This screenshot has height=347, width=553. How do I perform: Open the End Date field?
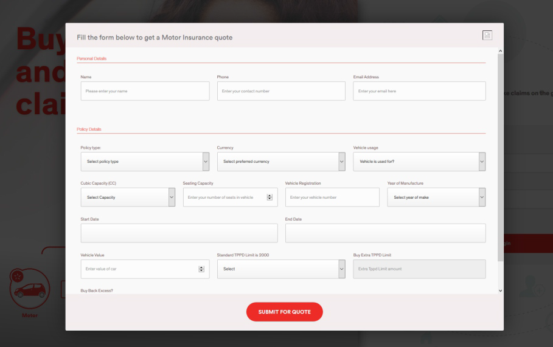tap(385, 233)
